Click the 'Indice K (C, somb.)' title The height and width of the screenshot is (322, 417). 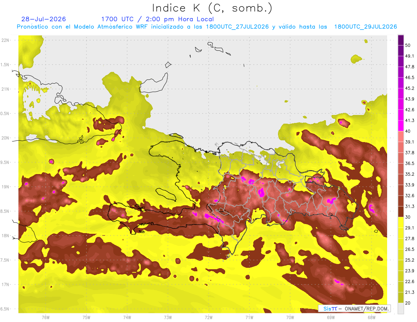(x=212, y=8)
